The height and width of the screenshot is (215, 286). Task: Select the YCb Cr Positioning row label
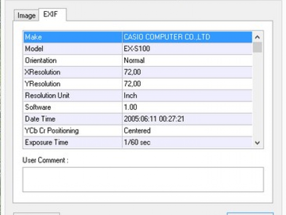(x=52, y=131)
